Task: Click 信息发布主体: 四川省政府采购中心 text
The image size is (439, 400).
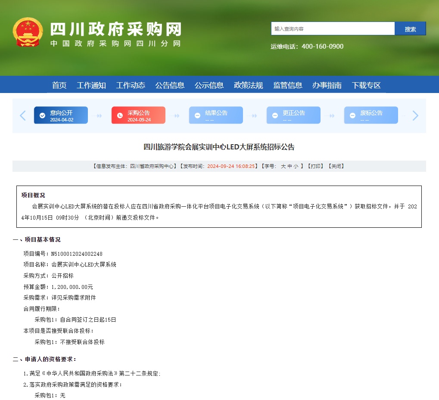Action: click(x=135, y=166)
